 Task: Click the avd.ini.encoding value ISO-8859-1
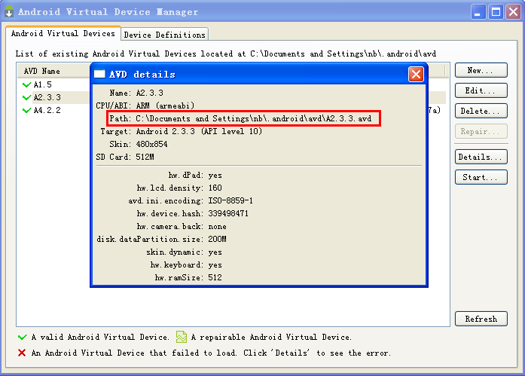[x=230, y=200]
